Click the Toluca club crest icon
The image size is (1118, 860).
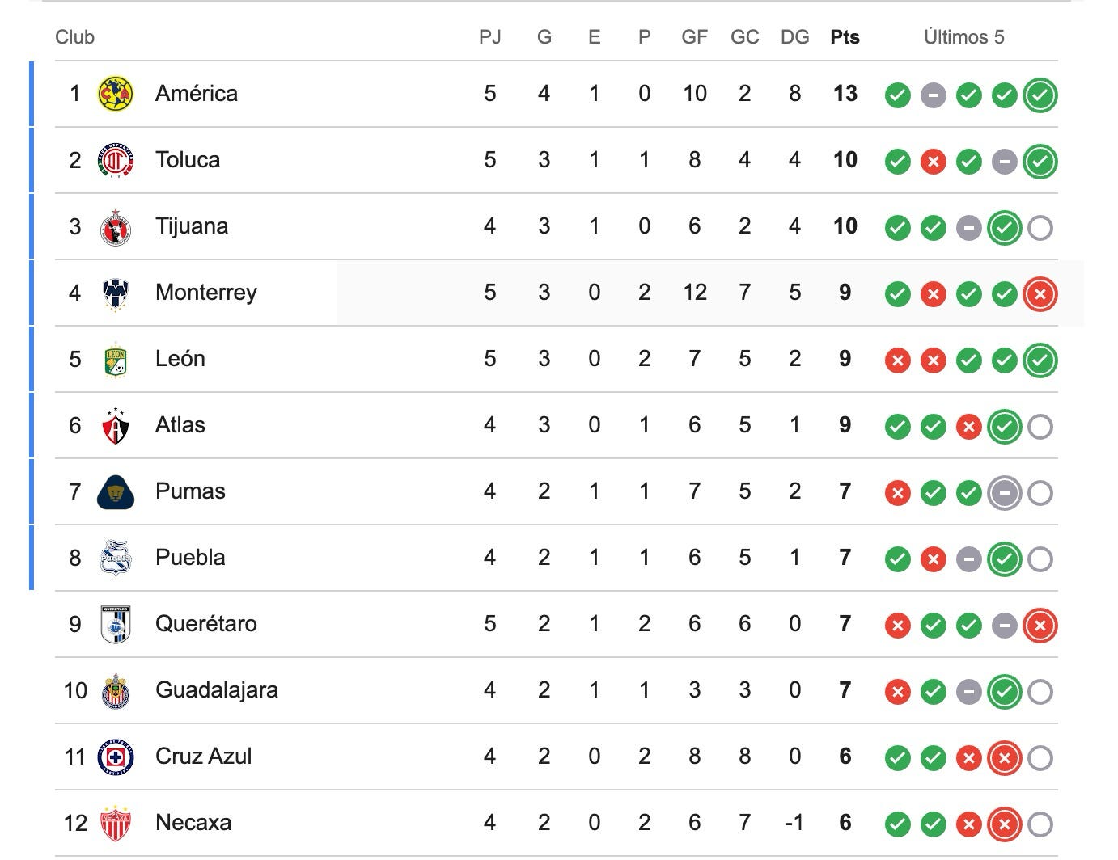point(116,160)
